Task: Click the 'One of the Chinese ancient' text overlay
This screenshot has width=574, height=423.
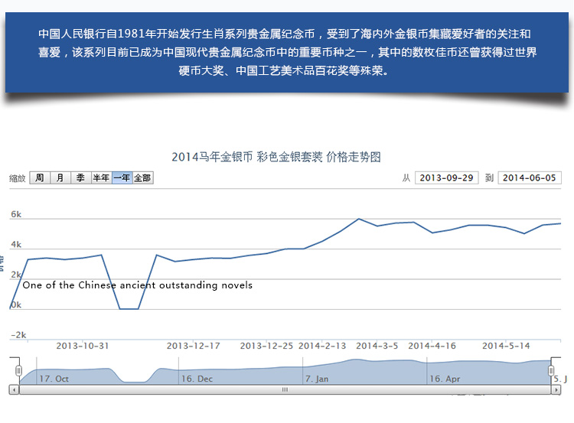Action: click(x=138, y=285)
